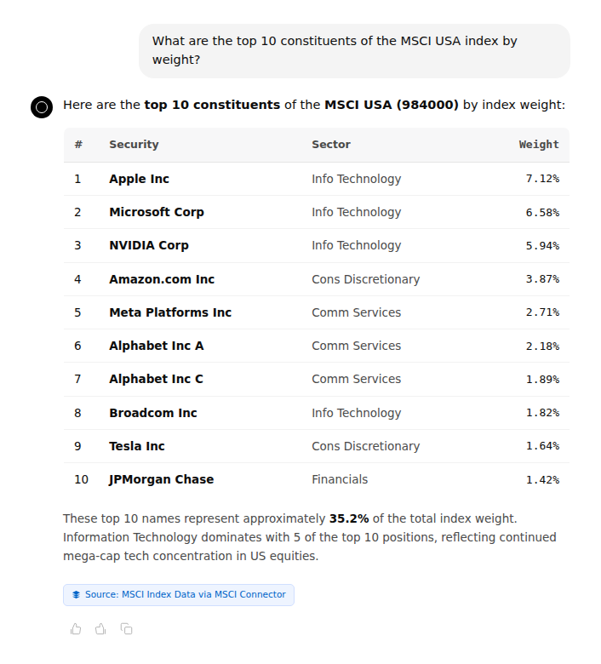Click NVIDIA Corp in the table

click(149, 245)
